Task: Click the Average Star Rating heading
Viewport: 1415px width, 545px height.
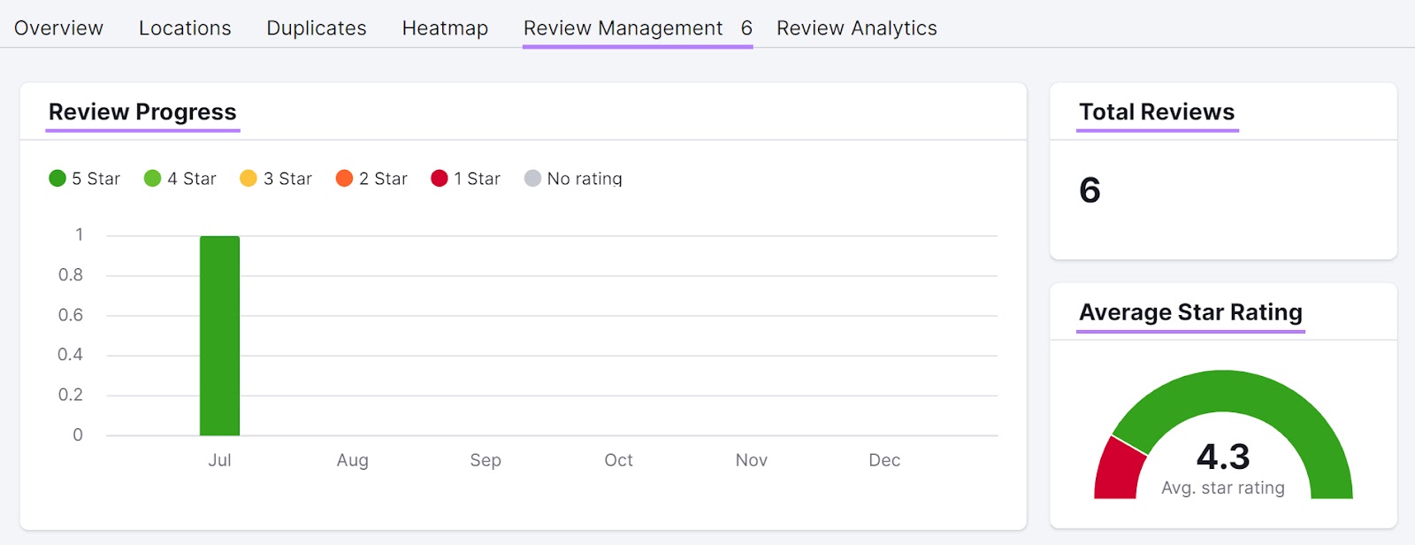Action: point(1190,312)
